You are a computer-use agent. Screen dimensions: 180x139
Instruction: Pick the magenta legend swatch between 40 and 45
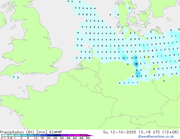coord(77,135)
